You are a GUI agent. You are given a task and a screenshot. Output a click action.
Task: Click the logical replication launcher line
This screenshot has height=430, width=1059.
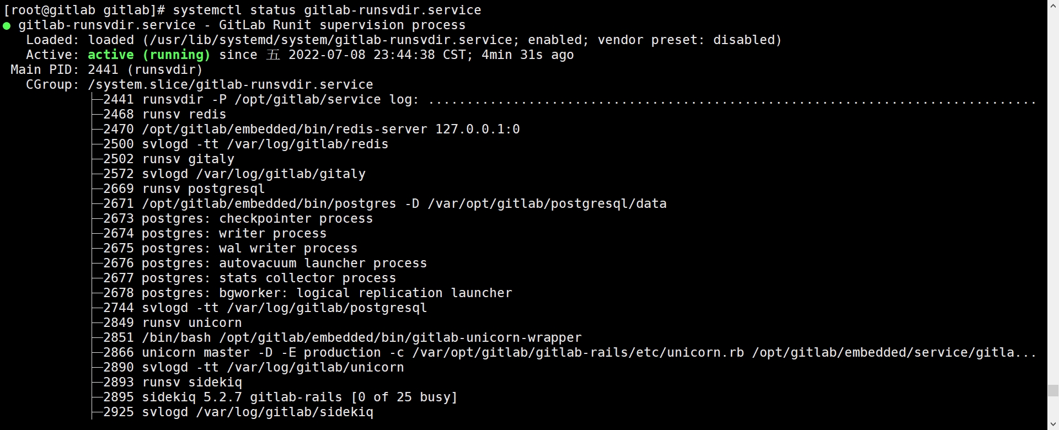pos(307,293)
